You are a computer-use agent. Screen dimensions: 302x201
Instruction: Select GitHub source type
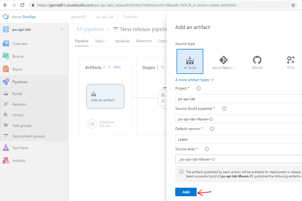click(257, 62)
